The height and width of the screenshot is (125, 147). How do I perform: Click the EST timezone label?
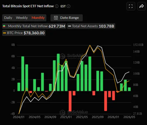pyautogui.click(x=63, y=6)
